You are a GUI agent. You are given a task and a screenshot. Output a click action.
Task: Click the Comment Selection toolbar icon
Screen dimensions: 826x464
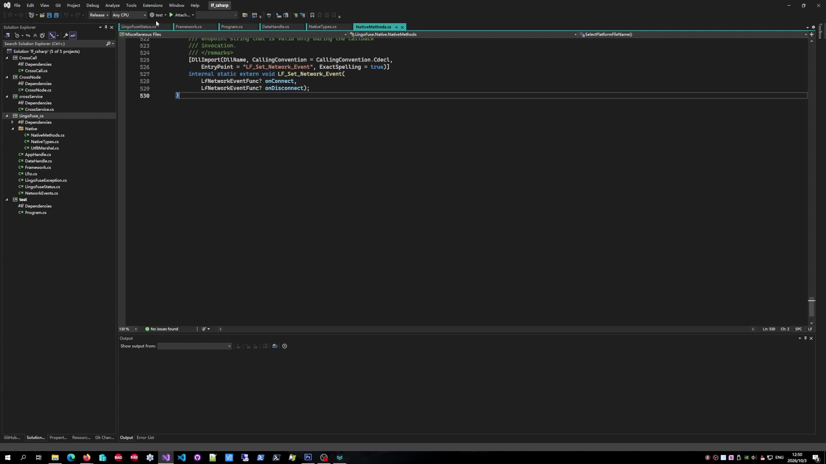[x=296, y=15]
